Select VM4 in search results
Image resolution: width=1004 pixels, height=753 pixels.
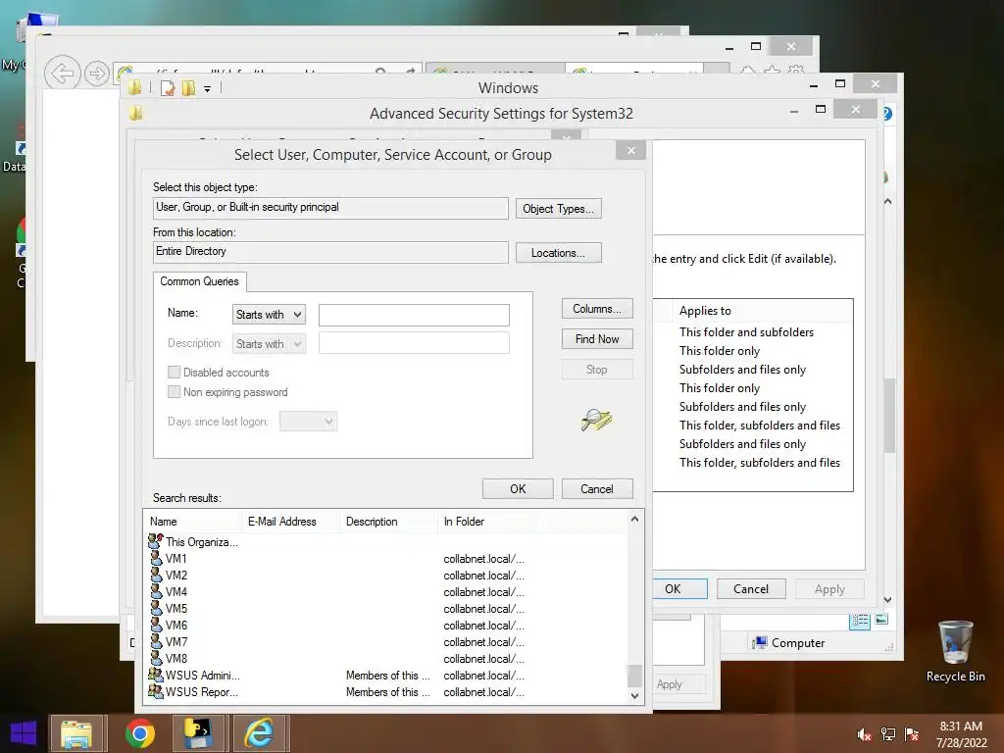tap(176, 591)
